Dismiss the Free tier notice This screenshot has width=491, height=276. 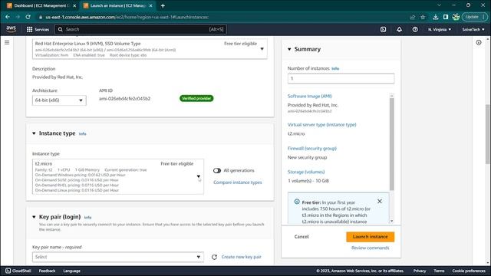(380, 201)
